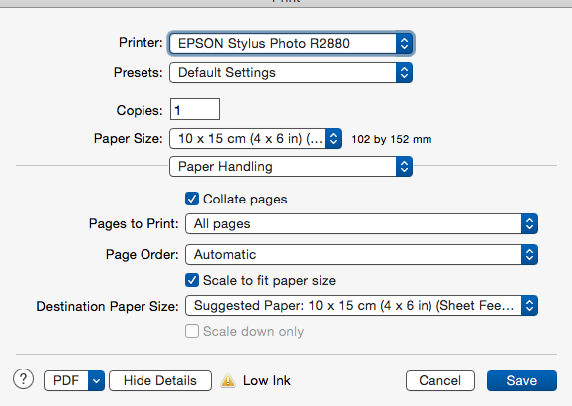Open the Pages to Print dropdown
This screenshot has width=572, height=406.
[362, 223]
